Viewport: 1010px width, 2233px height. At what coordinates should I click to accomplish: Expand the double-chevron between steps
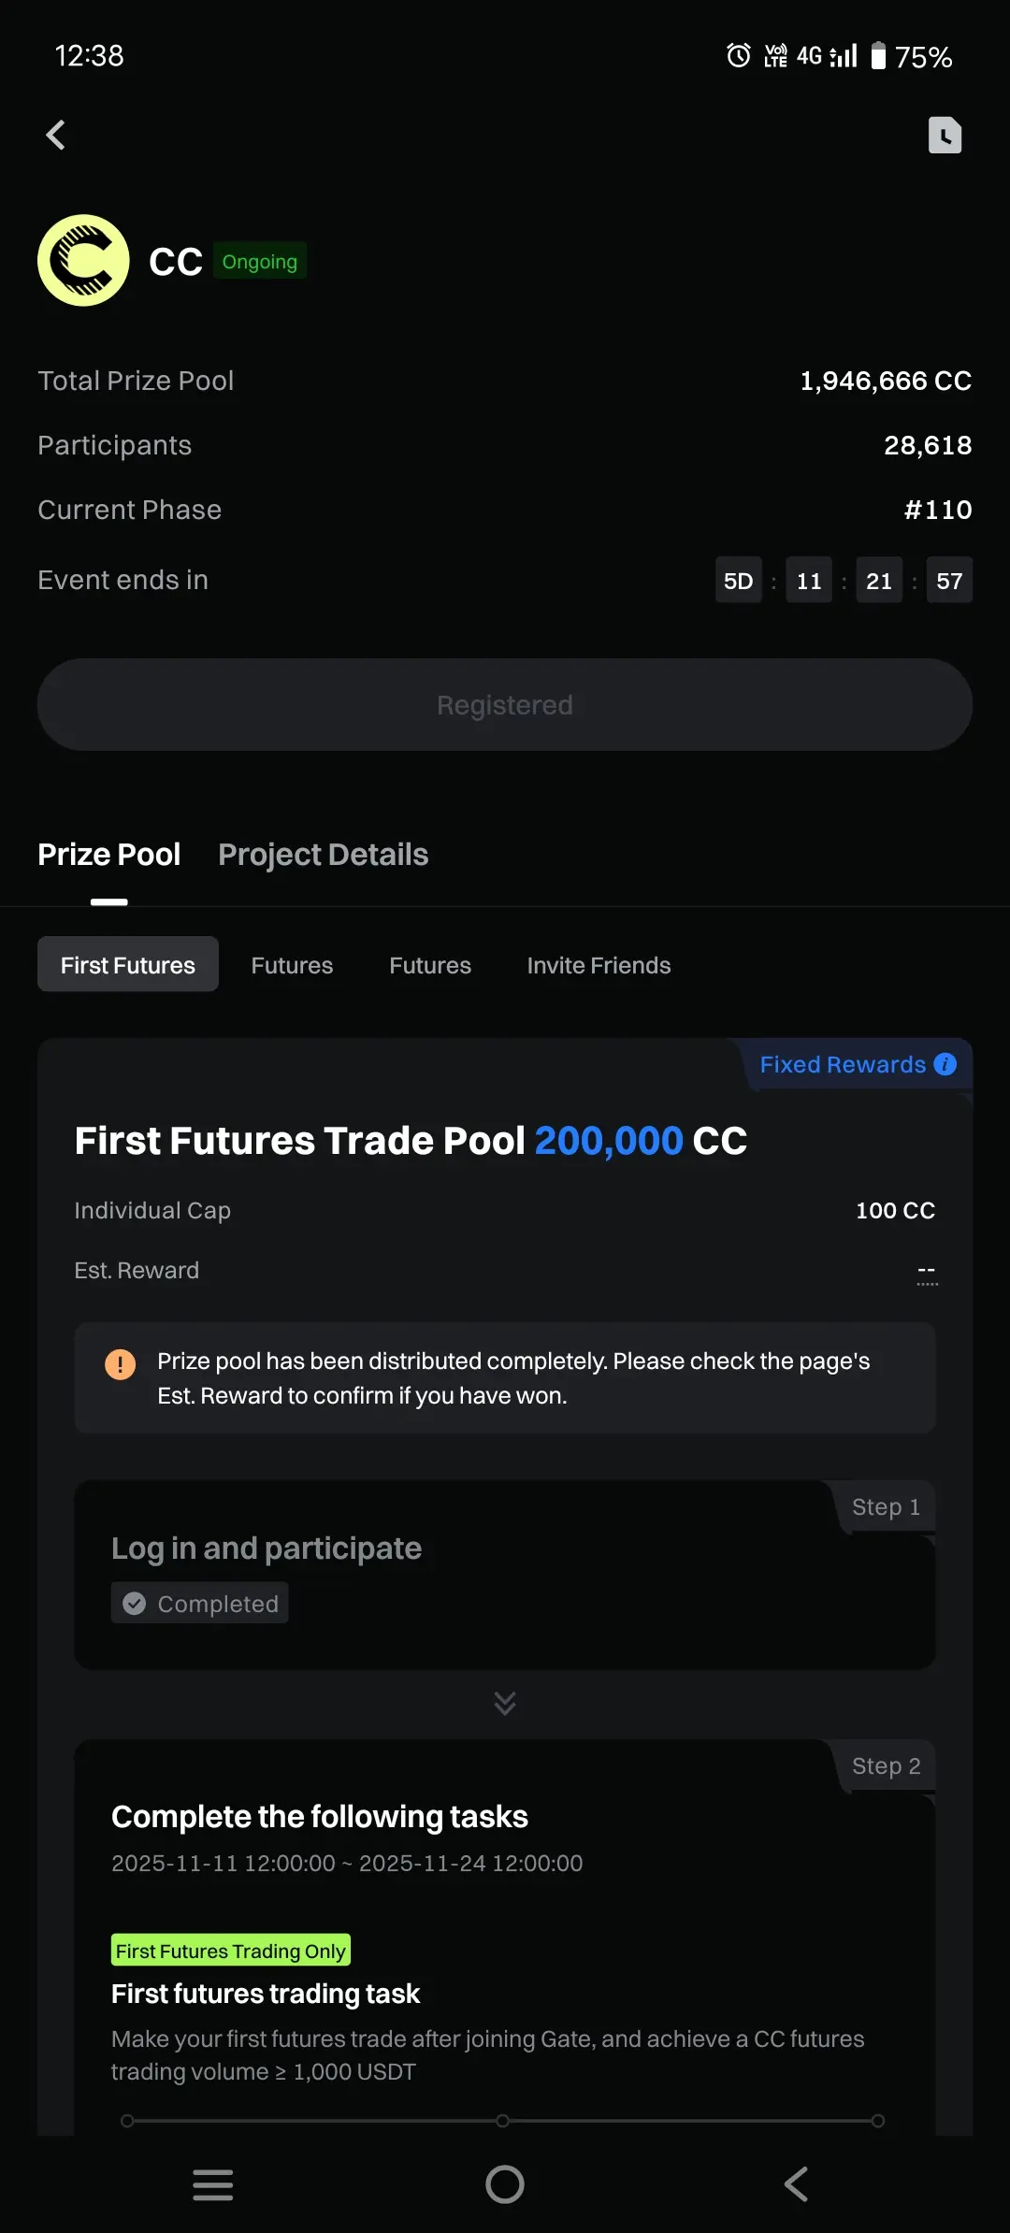click(x=505, y=1703)
